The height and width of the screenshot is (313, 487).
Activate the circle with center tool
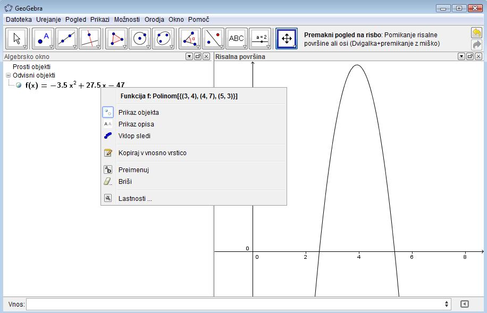click(140, 39)
